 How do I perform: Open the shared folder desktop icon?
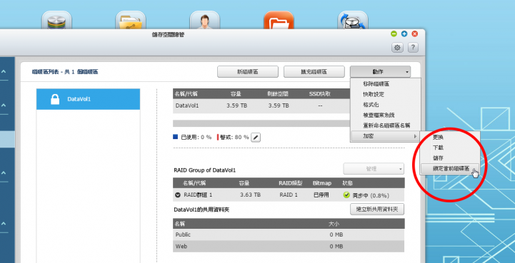(x=131, y=21)
